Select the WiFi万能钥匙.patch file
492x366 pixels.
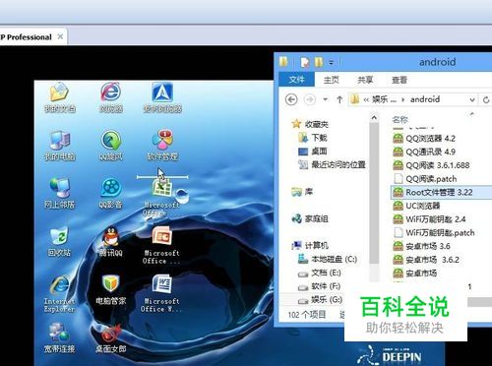[434, 232]
